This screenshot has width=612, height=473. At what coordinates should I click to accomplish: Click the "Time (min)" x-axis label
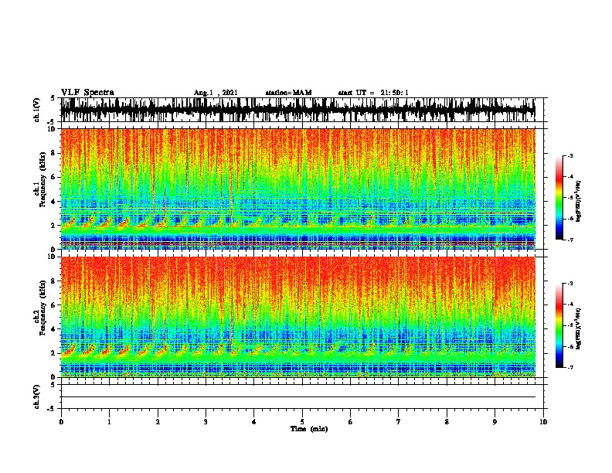click(309, 429)
